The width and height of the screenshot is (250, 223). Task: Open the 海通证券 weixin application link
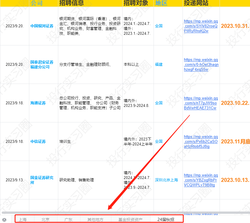coord(201,103)
